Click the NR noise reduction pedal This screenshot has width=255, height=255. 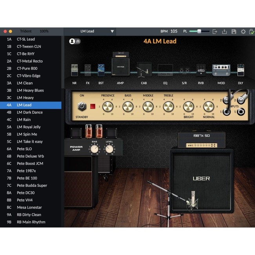(75, 71)
